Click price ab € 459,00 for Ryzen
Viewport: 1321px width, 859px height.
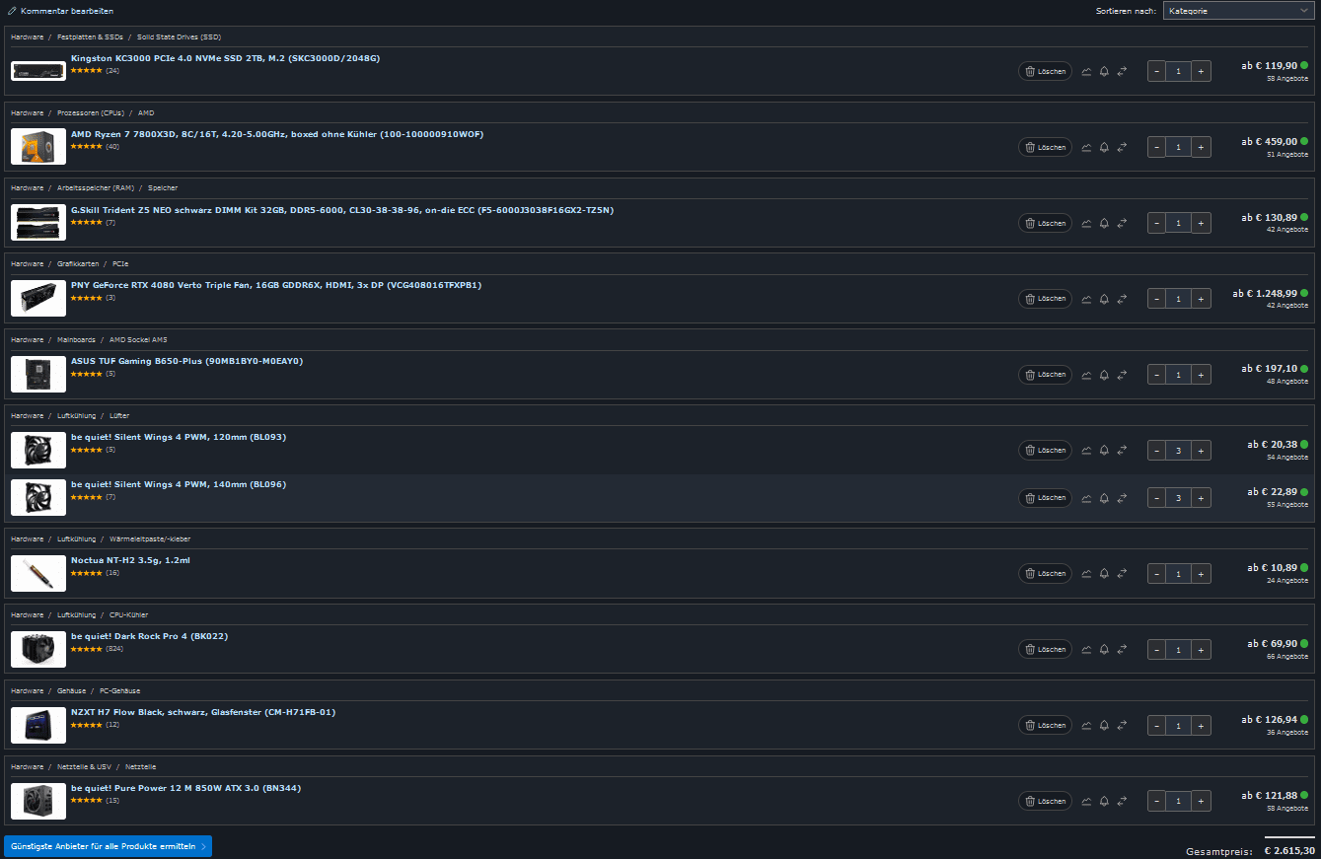pos(1269,142)
